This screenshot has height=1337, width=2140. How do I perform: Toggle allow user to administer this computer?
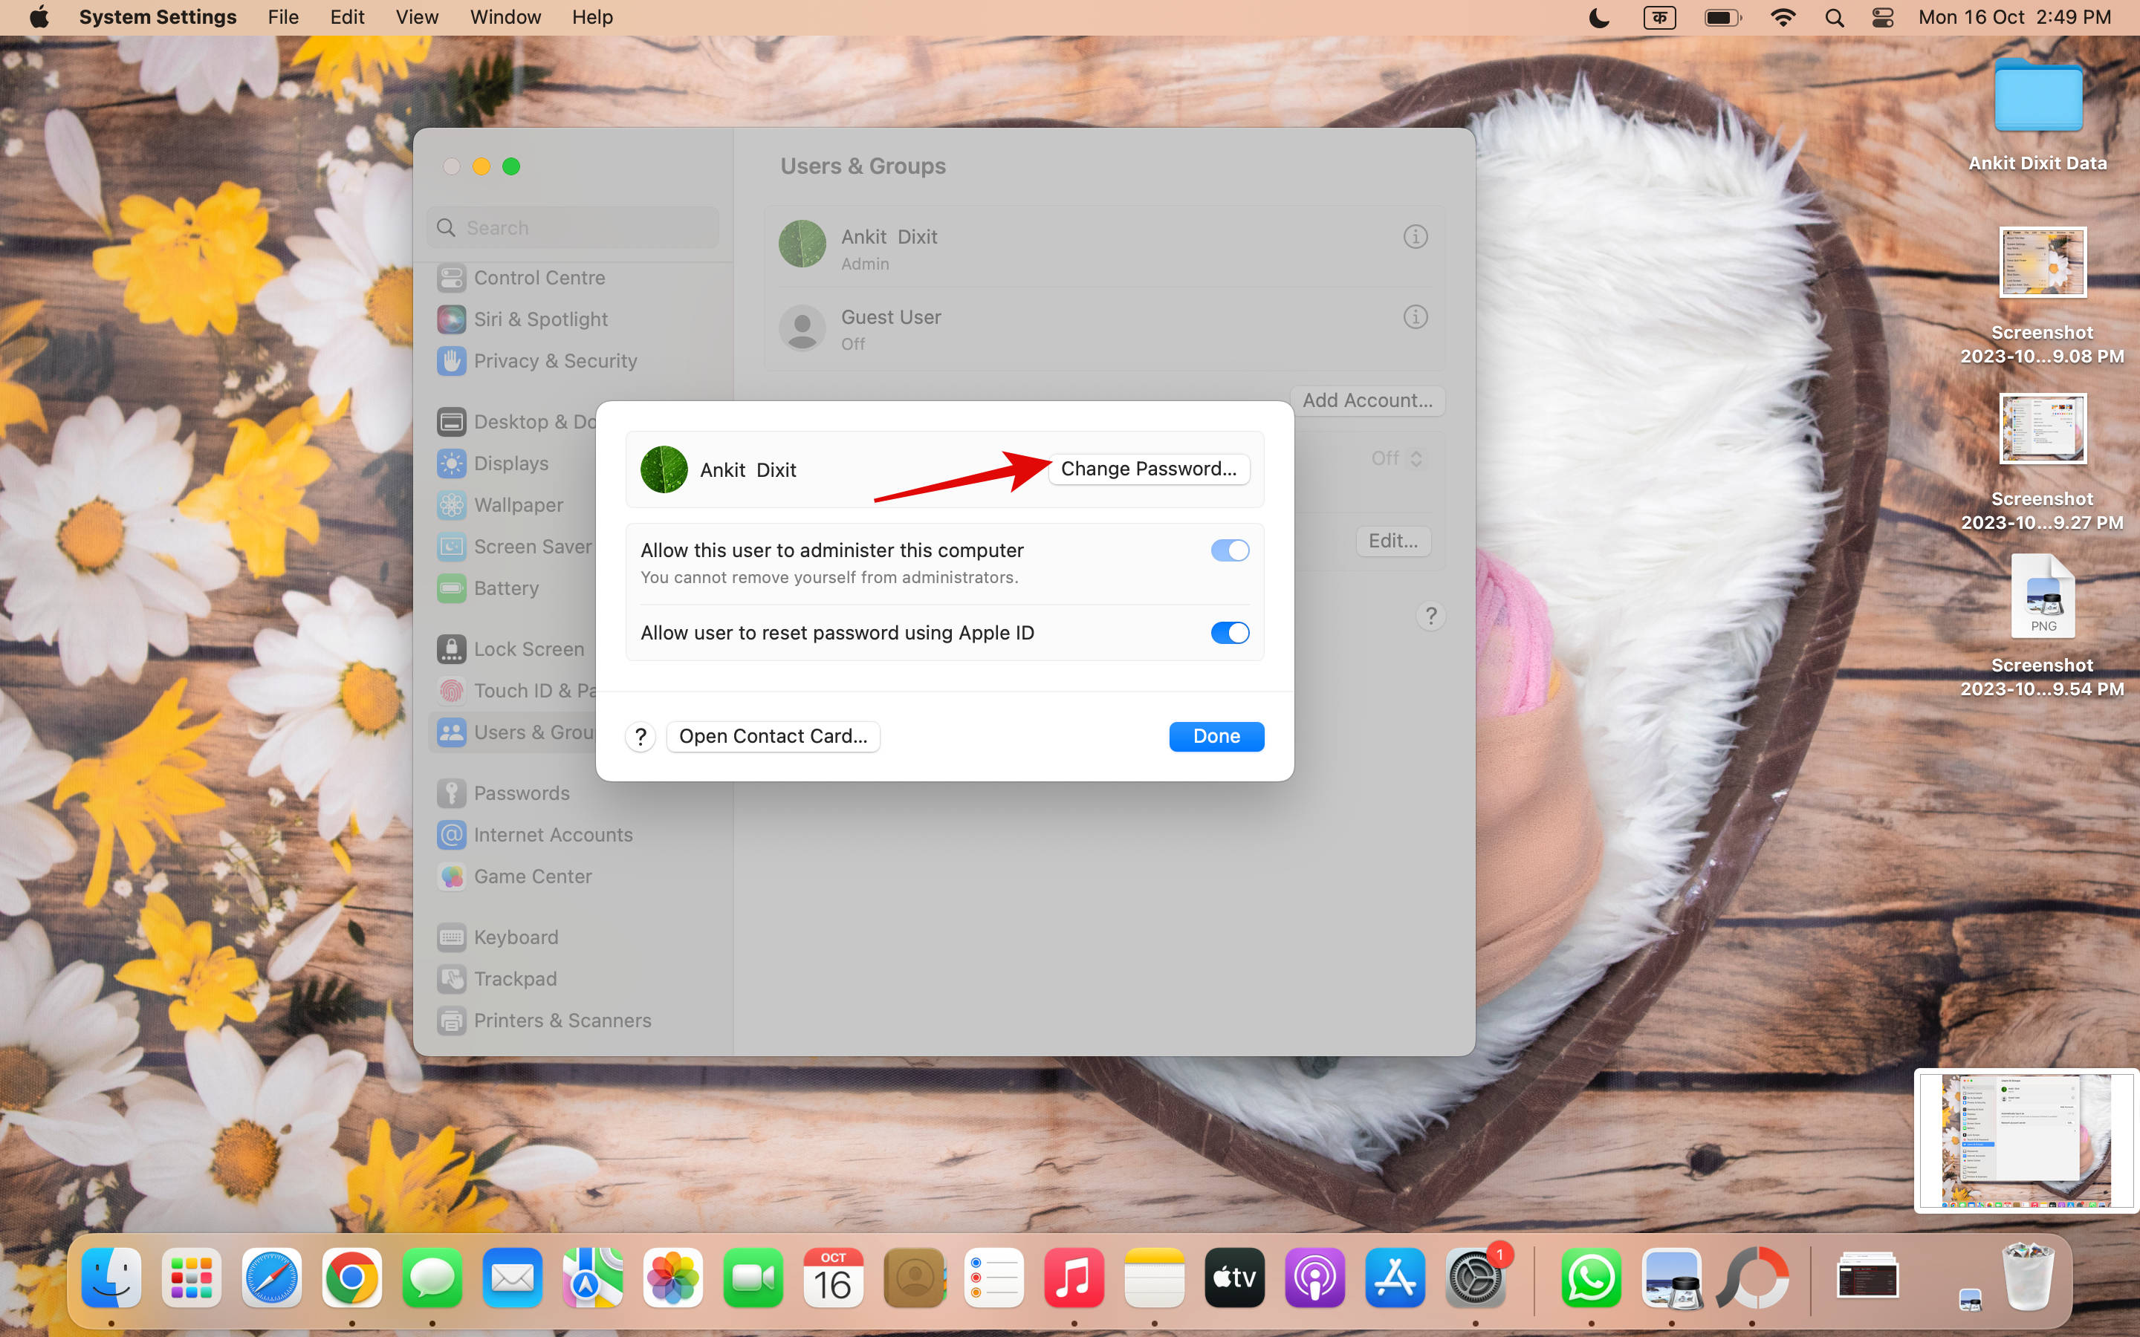pyautogui.click(x=1229, y=551)
